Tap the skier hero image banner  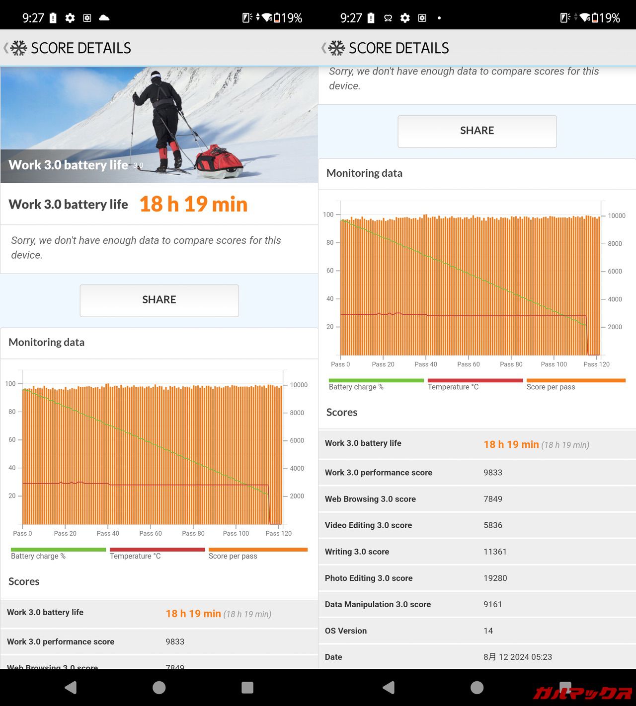tap(159, 125)
